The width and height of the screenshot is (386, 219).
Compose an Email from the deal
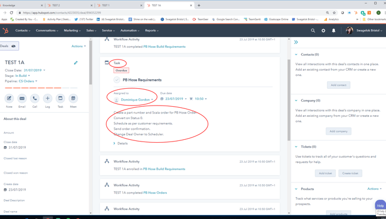(22, 98)
